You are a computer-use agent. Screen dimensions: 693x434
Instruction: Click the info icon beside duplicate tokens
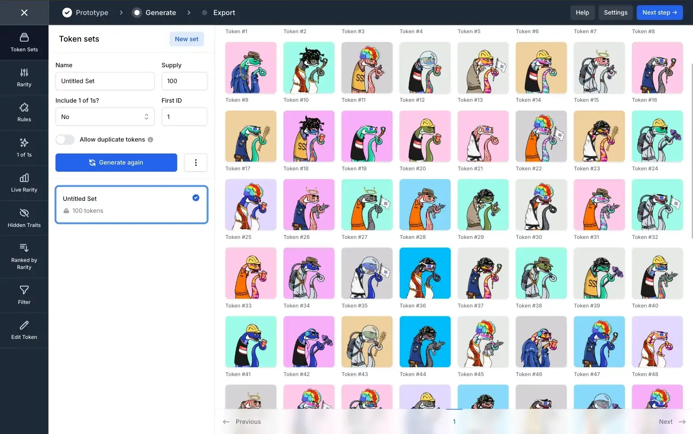150,139
